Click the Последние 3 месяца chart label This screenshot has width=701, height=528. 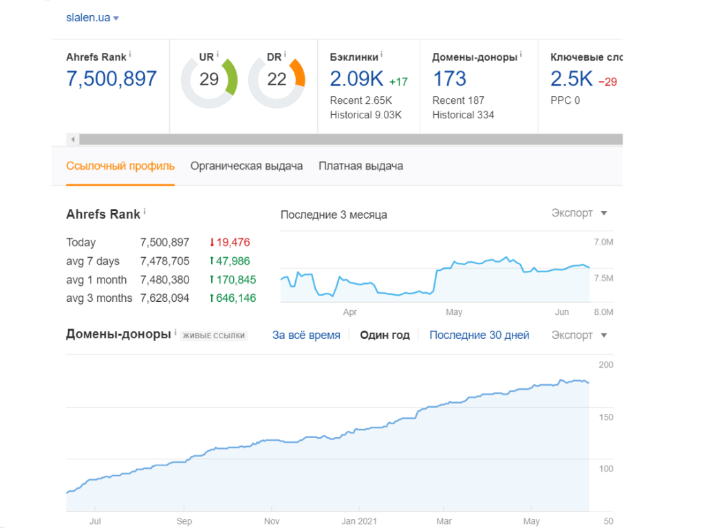334,215
